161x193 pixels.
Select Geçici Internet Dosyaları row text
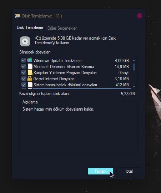tap(54, 79)
